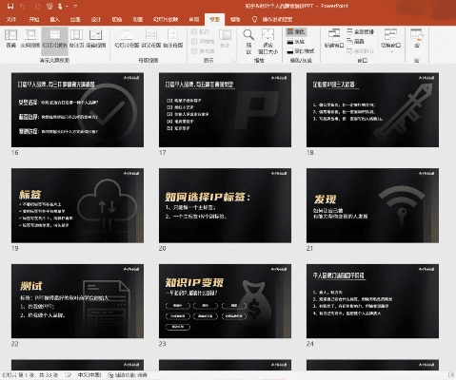456x380 pixels.
Task: Click the Notes (备注) pane icon
Action: tap(225, 38)
